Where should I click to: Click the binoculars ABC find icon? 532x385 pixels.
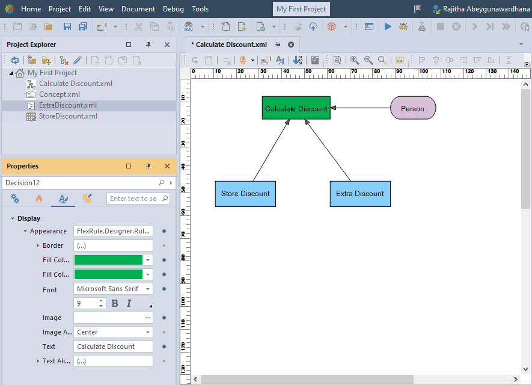pyautogui.click(x=189, y=26)
